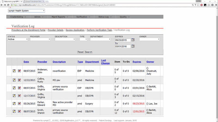Expand the symplr Health System selector
Screen dimensions: 218x122
[x=26, y=11]
